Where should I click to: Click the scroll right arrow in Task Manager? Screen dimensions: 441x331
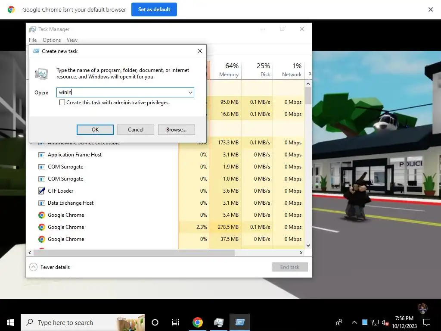pyautogui.click(x=301, y=253)
